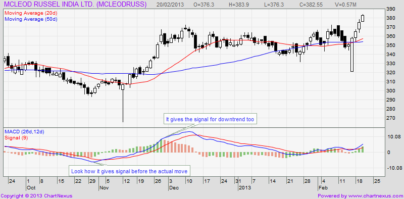Click the 290 price axis label
Image resolution: width=404 pixels, height=199 pixels.
(x=391, y=100)
